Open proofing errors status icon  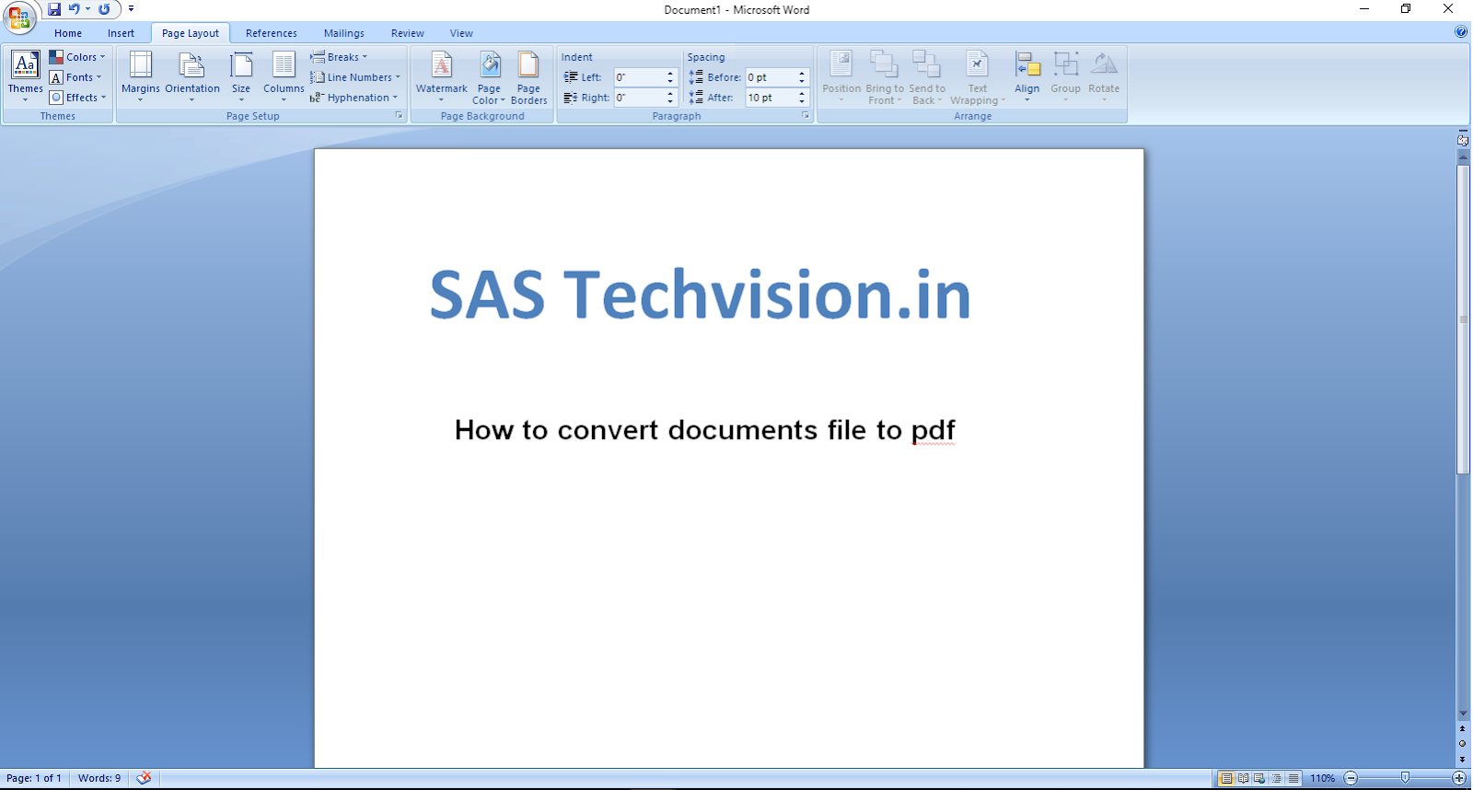(x=144, y=778)
